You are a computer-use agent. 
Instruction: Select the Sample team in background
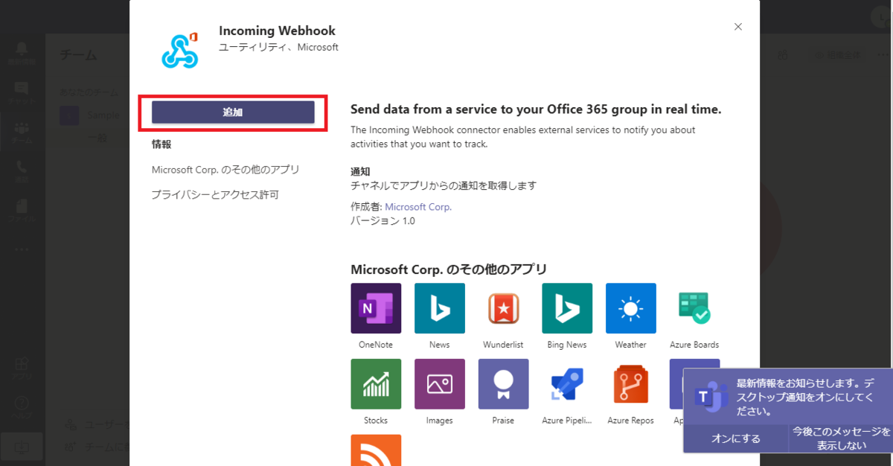pyautogui.click(x=95, y=115)
